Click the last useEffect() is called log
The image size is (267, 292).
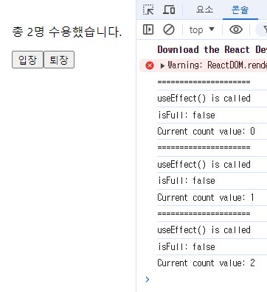pos(204,230)
